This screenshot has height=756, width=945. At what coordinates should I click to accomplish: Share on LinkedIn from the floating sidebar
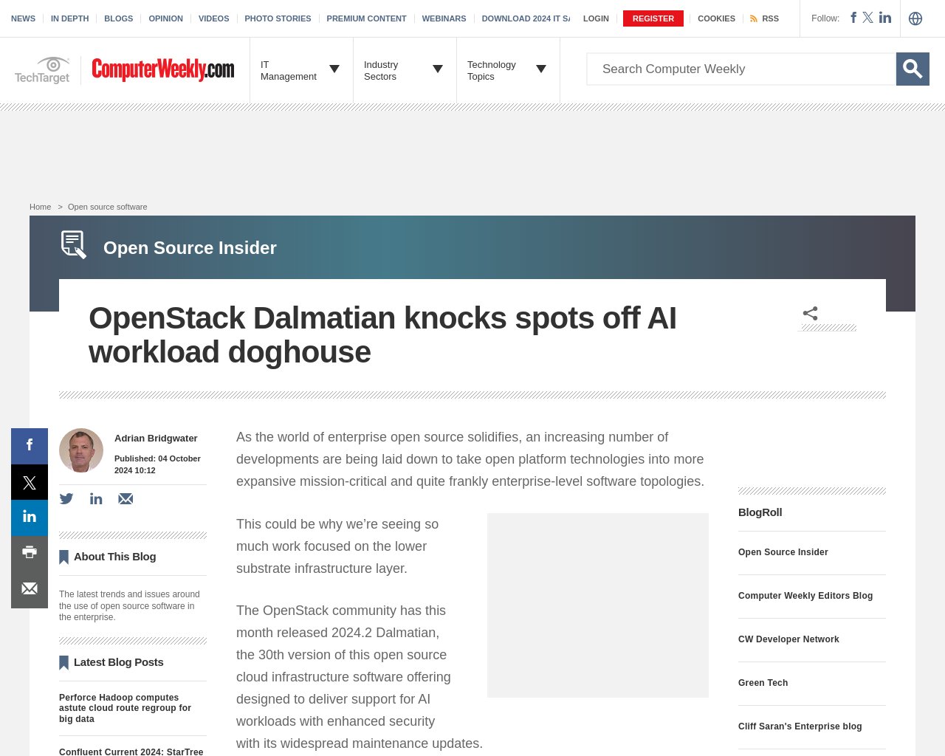tap(30, 518)
